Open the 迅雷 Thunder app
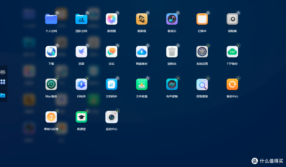This screenshot has width=286, height=167. pyautogui.click(x=81, y=52)
